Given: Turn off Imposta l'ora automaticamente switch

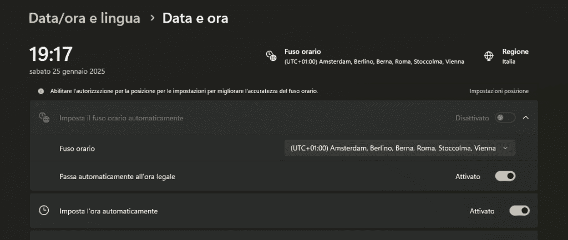Looking at the screenshot, I should [x=519, y=211].
